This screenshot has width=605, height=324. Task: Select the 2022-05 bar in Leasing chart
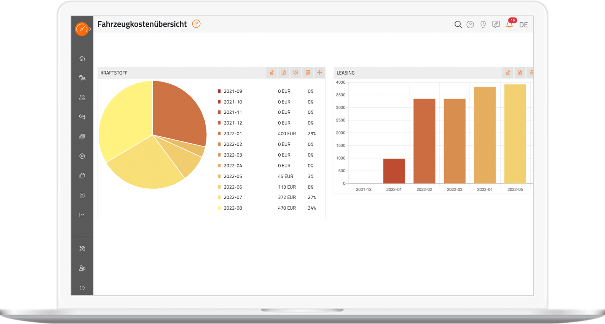pos(515,134)
